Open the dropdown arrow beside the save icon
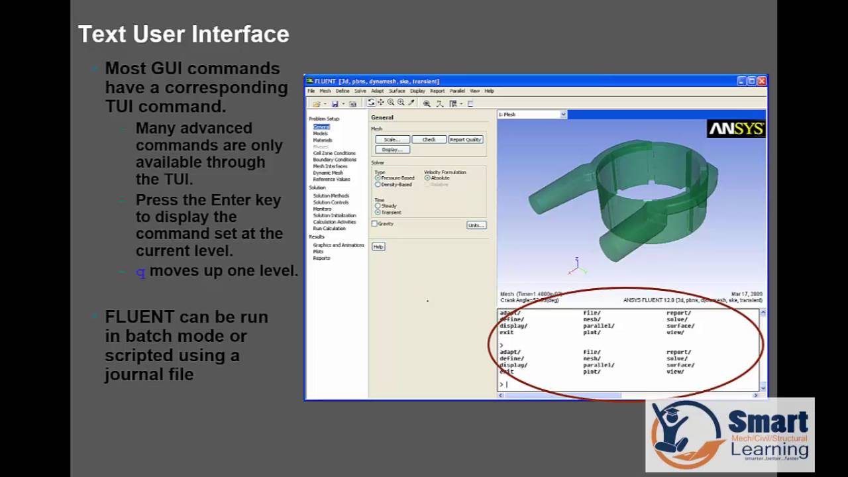The width and height of the screenshot is (848, 477). coord(343,104)
